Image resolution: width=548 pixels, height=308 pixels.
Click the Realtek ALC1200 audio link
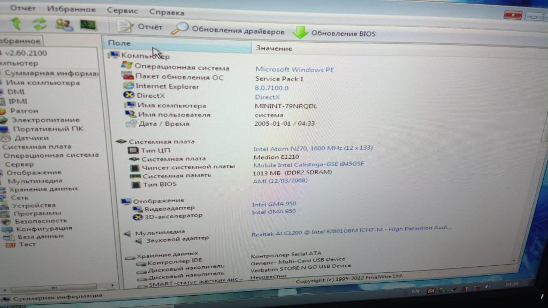click(352, 231)
